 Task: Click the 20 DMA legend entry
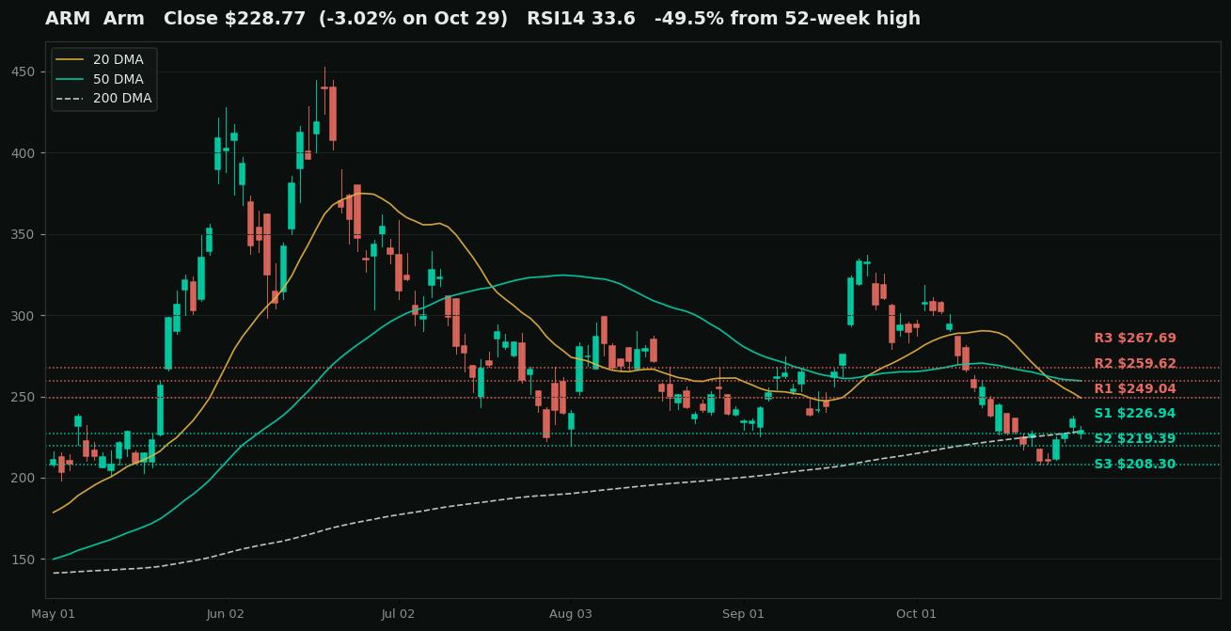click(x=100, y=60)
